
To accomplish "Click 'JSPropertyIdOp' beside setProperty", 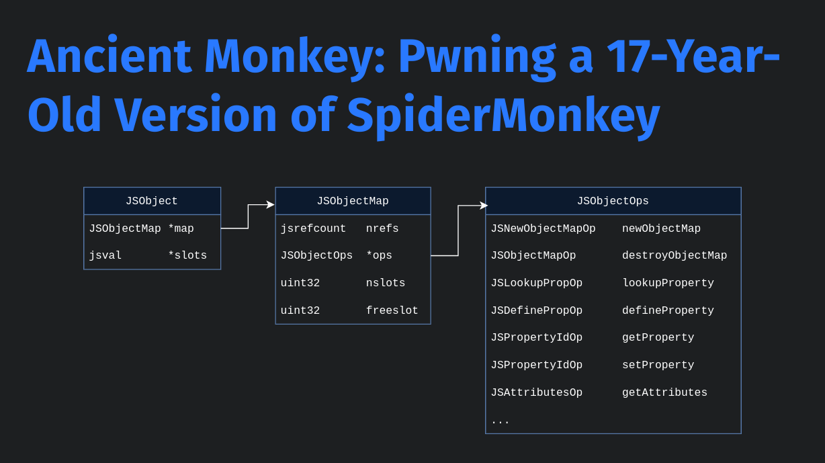I will tap(536, 365).
